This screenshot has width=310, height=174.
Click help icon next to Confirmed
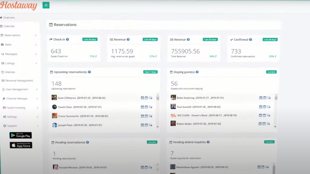(250, 39)
